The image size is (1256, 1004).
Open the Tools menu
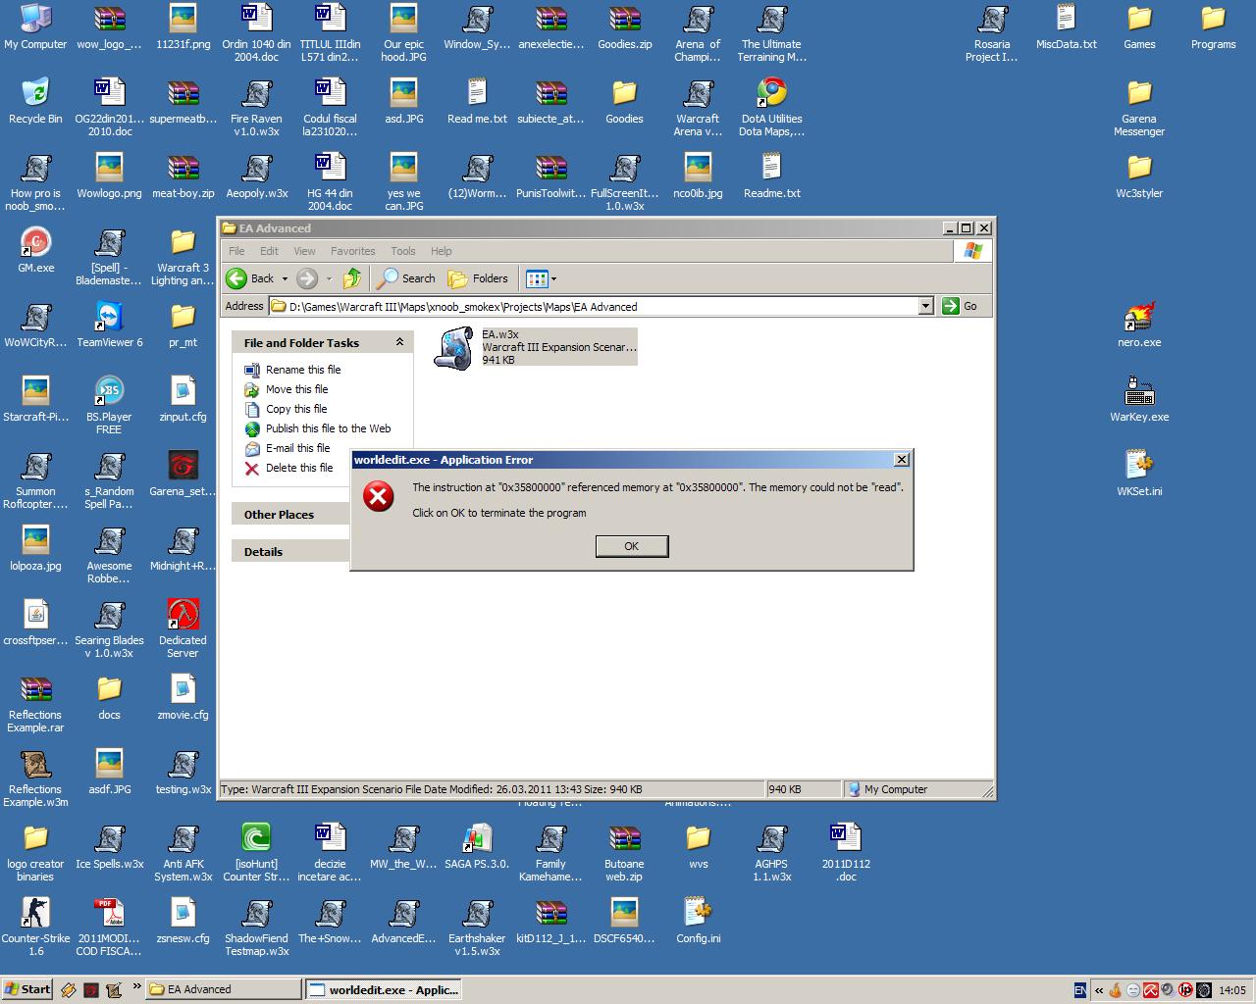tap(403, 251)
